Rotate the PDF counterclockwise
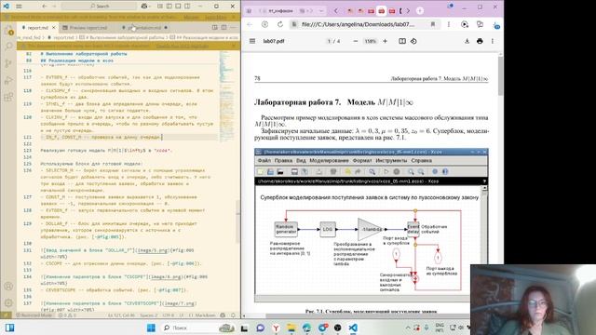 413,41
